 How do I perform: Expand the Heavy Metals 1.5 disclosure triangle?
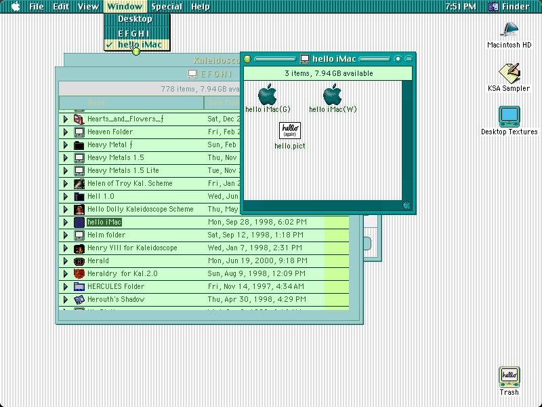(65, 158)
